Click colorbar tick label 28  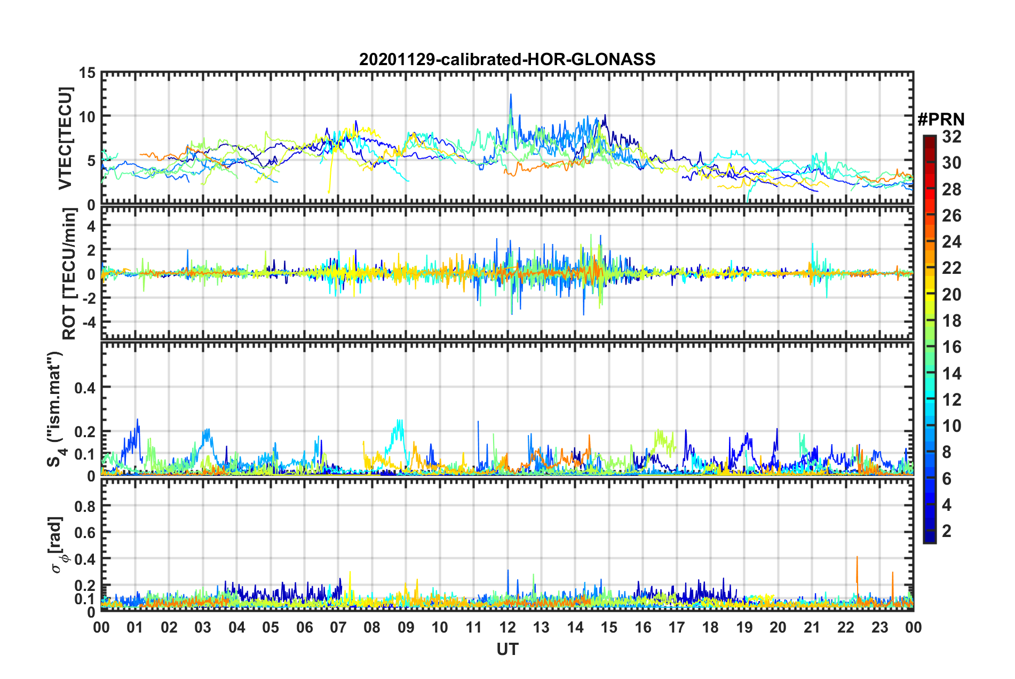pyautogui.click(x=951, y=190)
